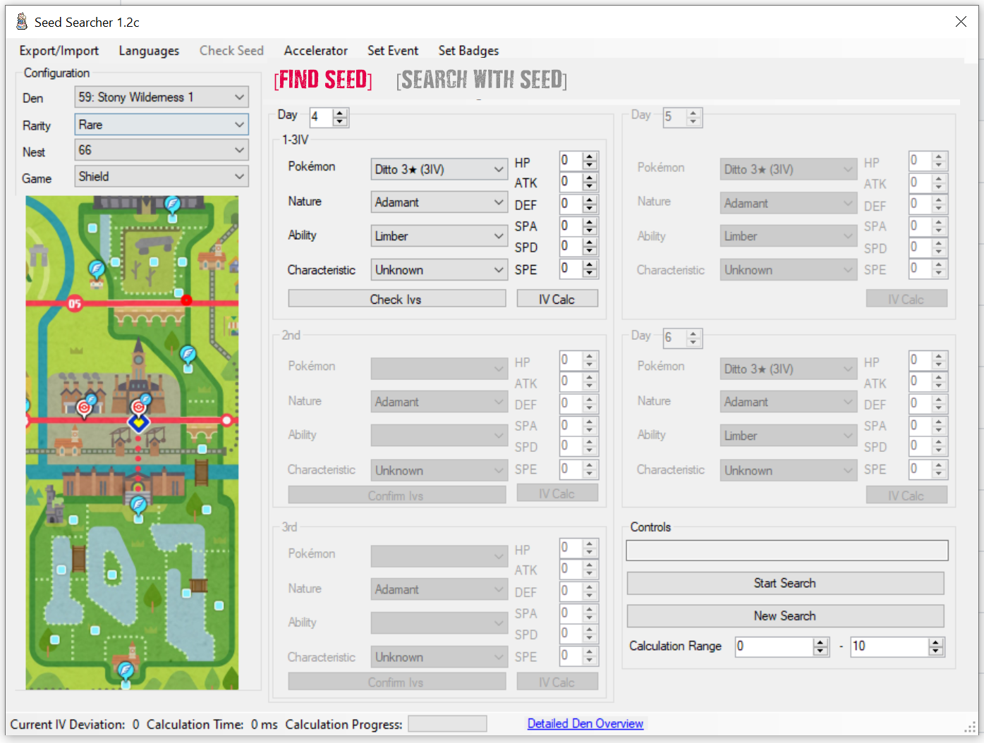Expand the Rarity dropdown
Image resolution: width=984 pixels, height=743 pixels.
click(162, 125)
